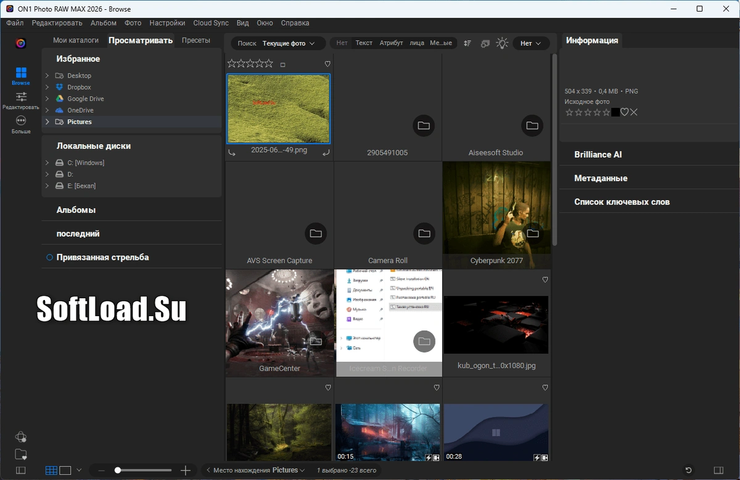Image resolution: width=740 pixels, height=480 pixels.
Task: Toggle the heart on kub_ogon thumbnail
Action: pyautogui.click(x=545, y=280)
